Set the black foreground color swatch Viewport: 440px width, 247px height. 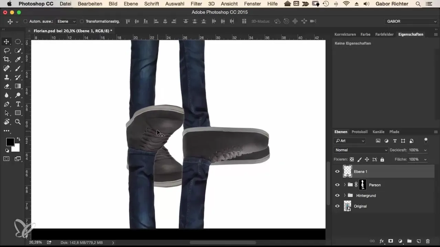[10, 142]
